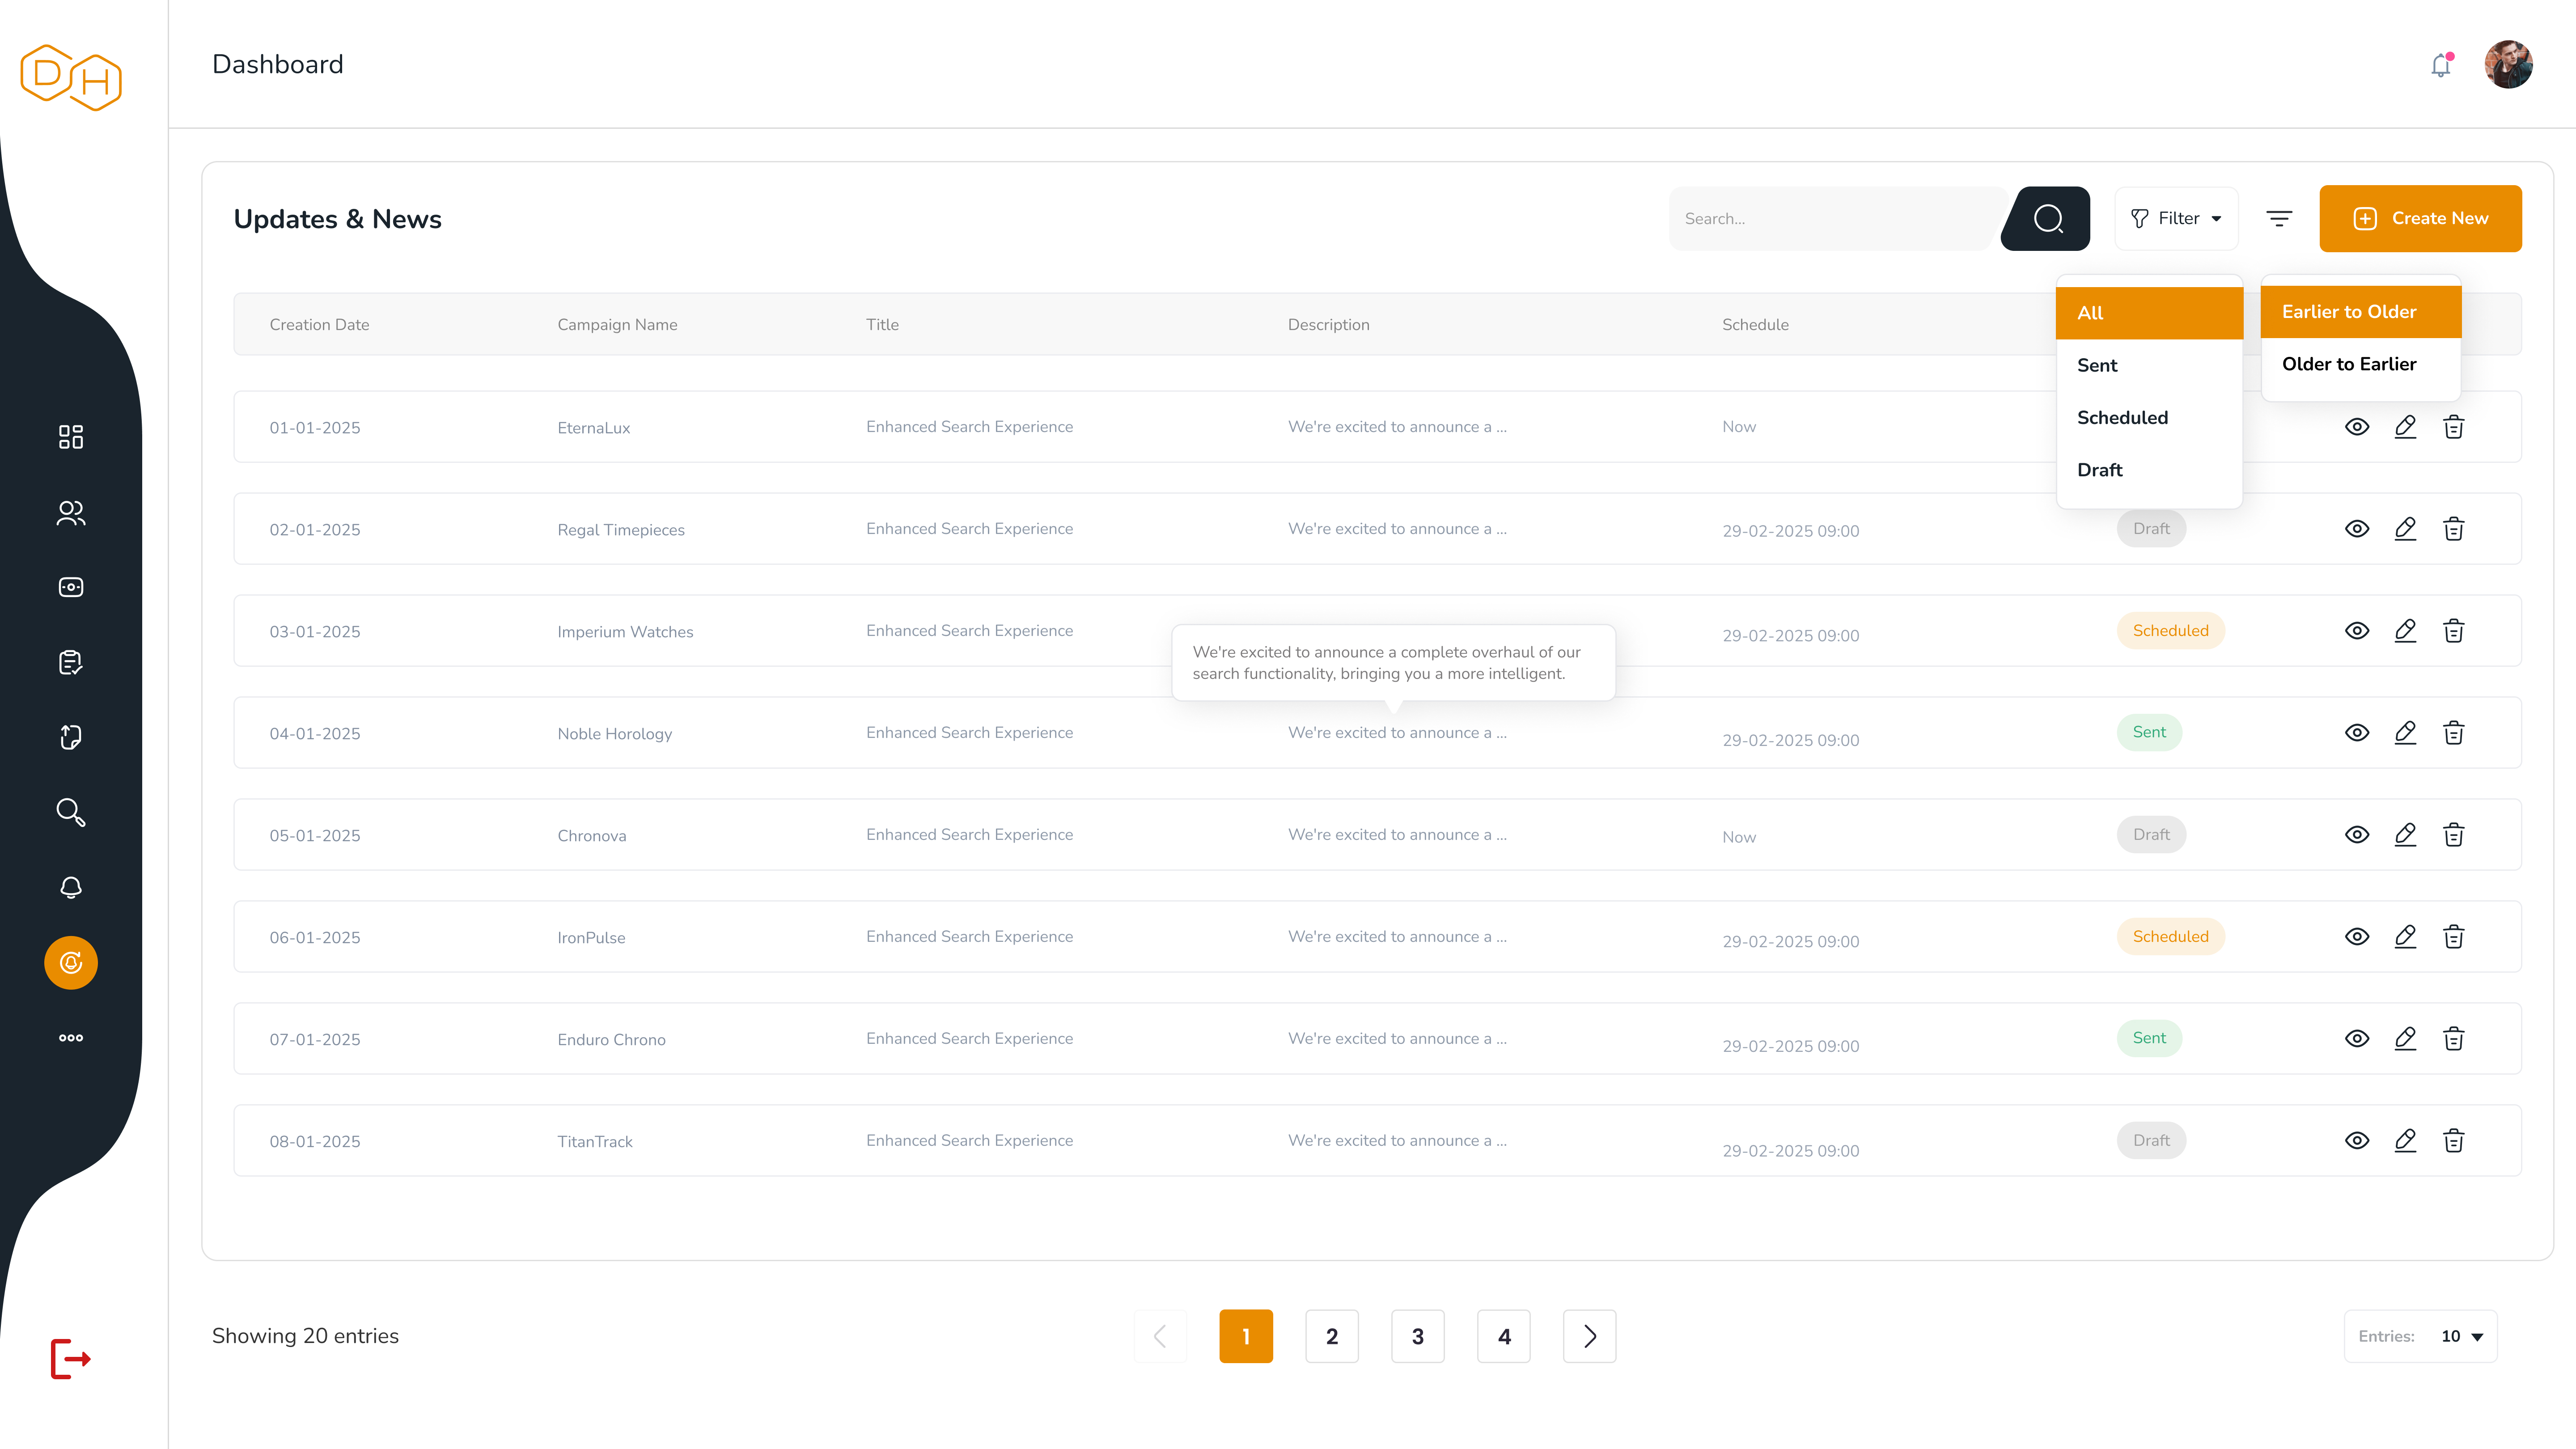
Task: Select Older to Earlier sort option
Action: (2349, 364)
